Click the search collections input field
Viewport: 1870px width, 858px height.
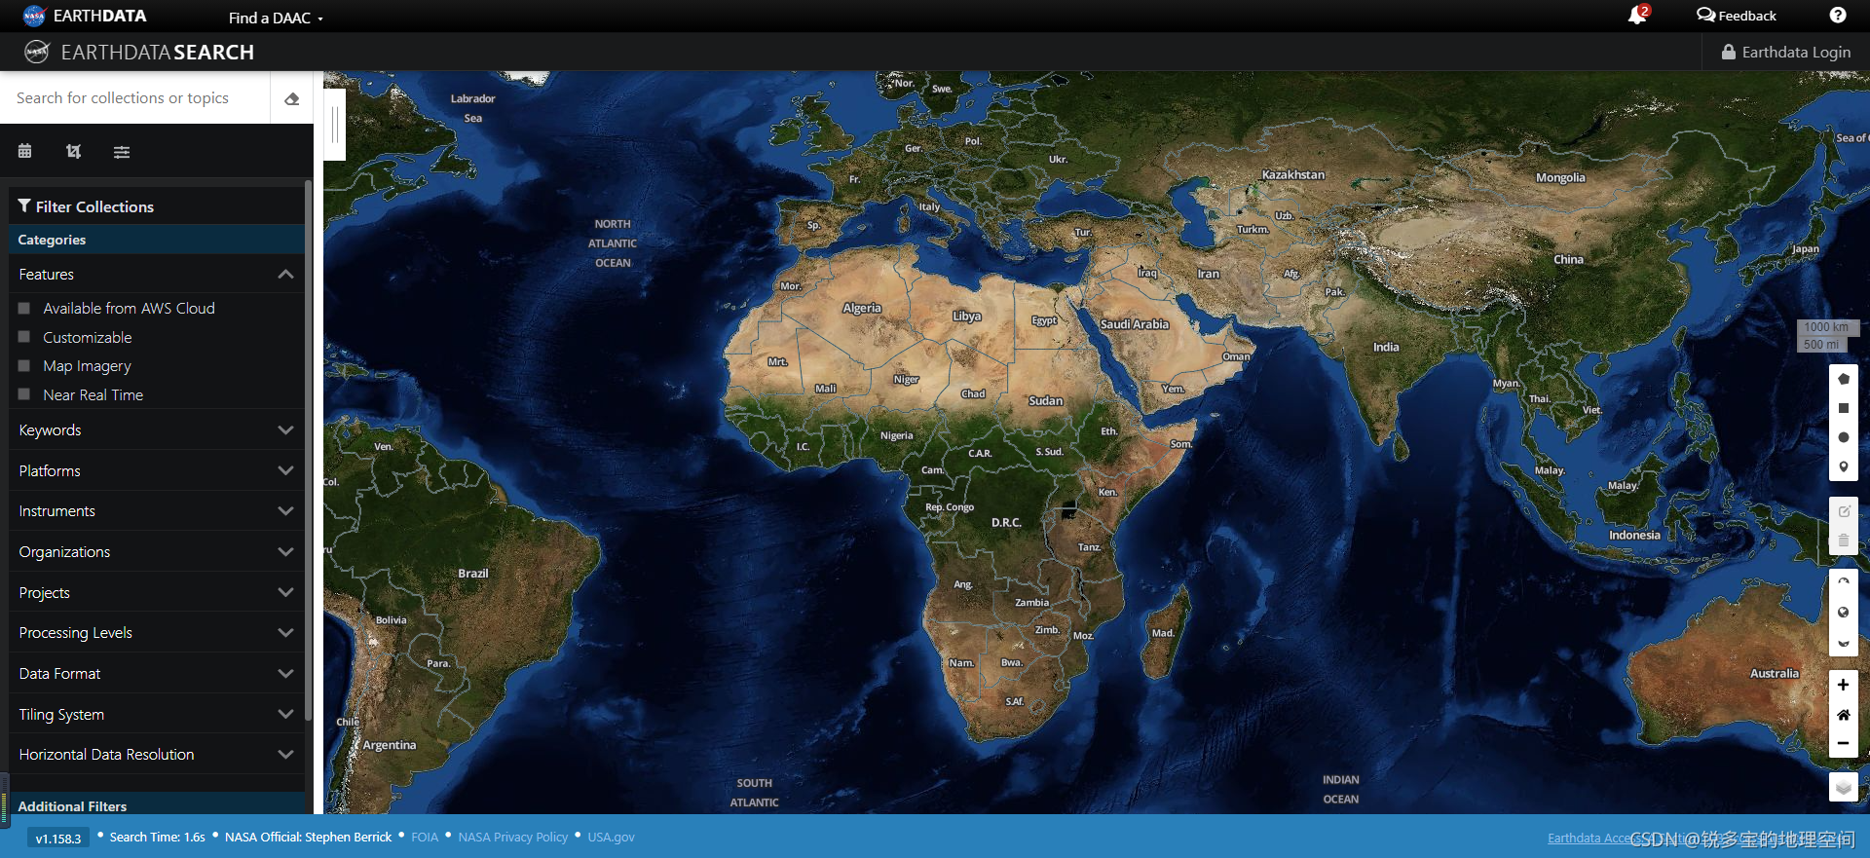(135, 97)
